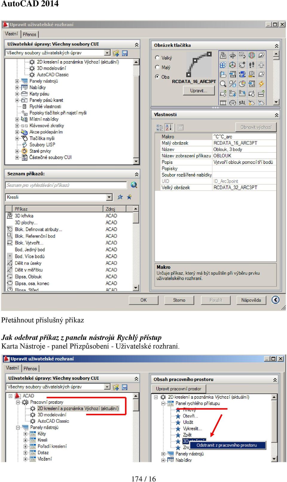Click the save icon in top customizations panel
The height and width of the screenshot is (482, 287).
(x=125, y=53)
